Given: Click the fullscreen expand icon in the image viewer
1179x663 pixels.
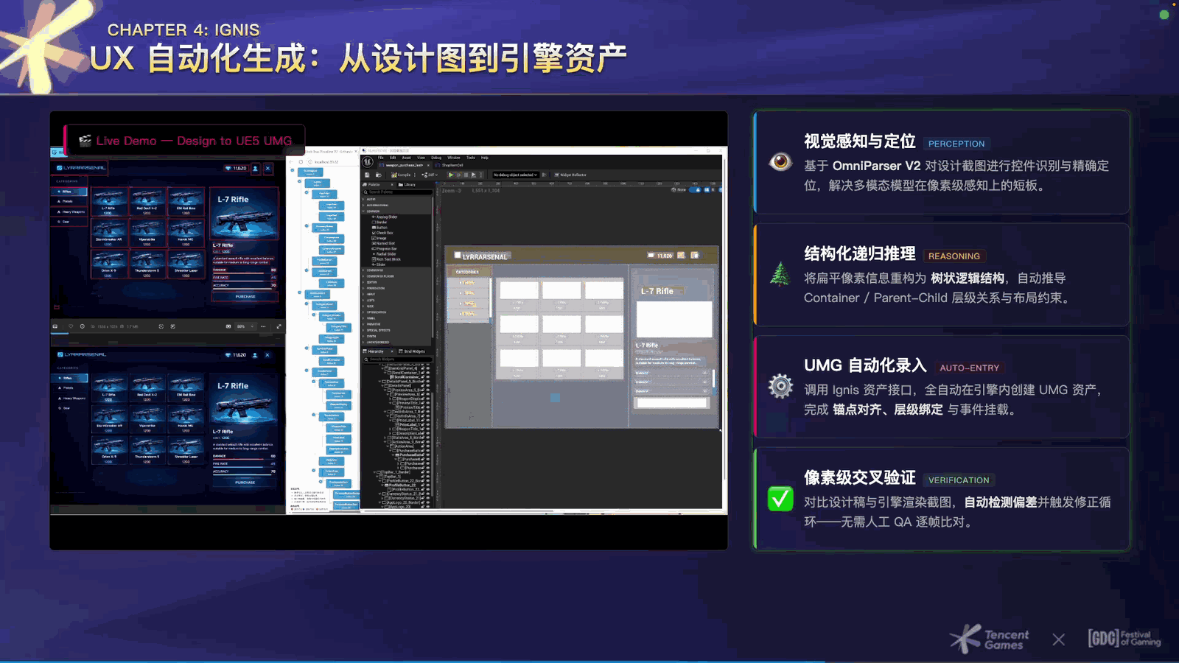Looking at the screenshot, I should [279, 326].
